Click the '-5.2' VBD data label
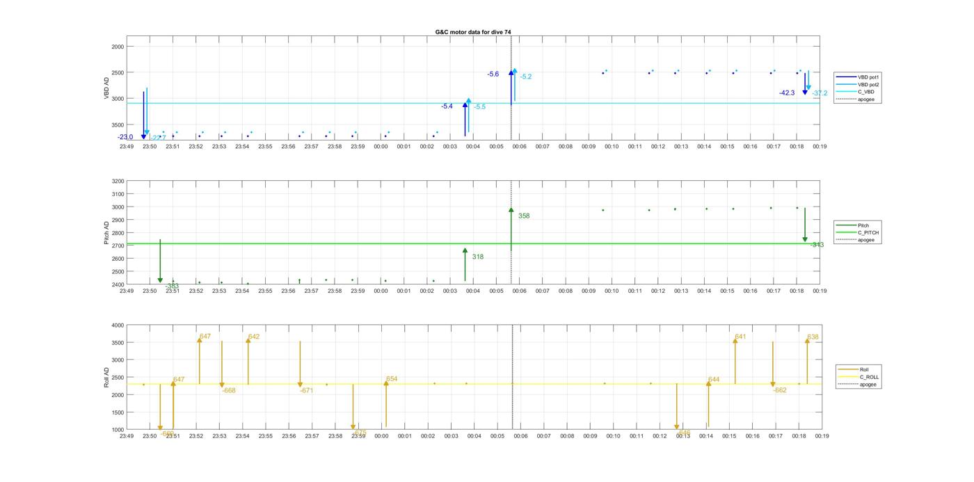 click(526, 77)
